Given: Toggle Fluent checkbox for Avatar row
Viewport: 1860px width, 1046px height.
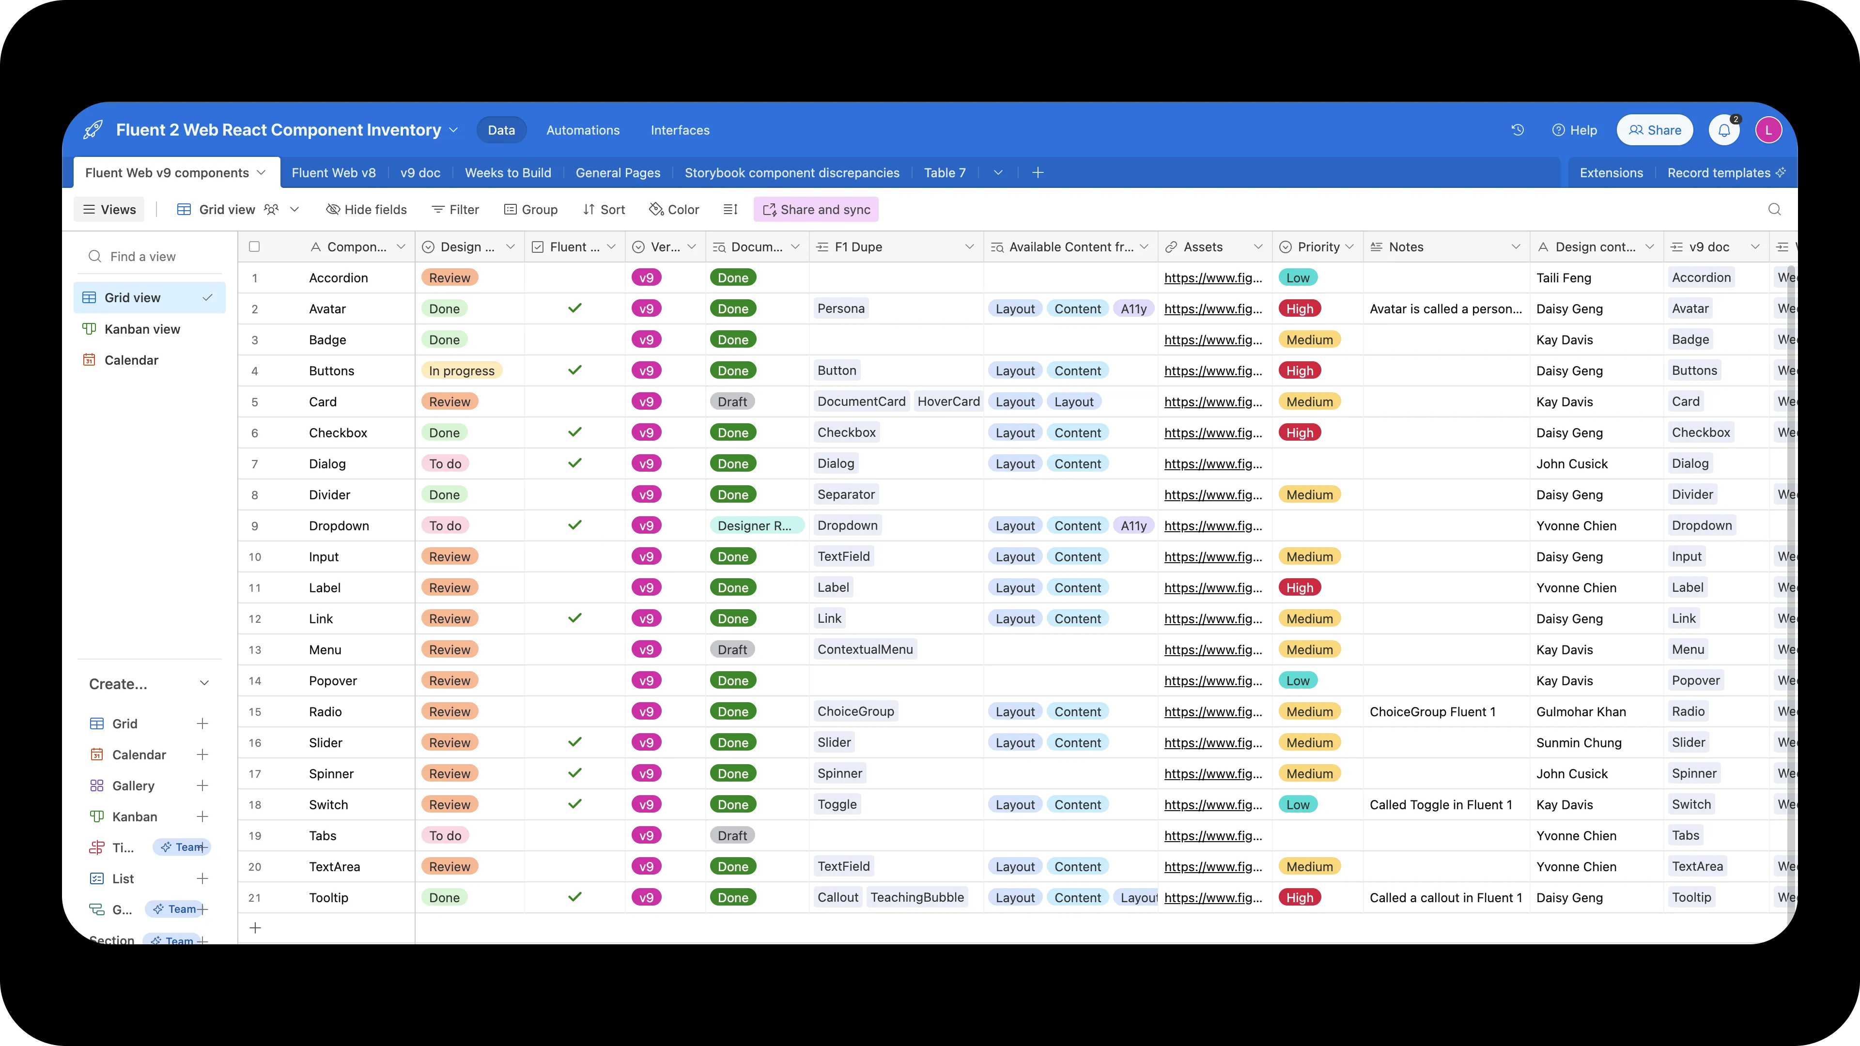Looking at the screenshot, I should pyautogui.click(x=575, y=308).
